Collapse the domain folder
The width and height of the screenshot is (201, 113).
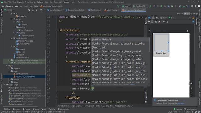[x=12, y=19]
